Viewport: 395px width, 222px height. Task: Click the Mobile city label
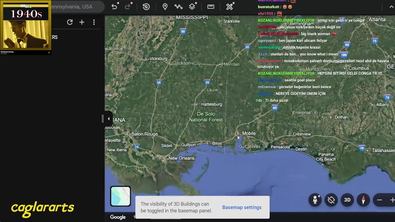249,133
